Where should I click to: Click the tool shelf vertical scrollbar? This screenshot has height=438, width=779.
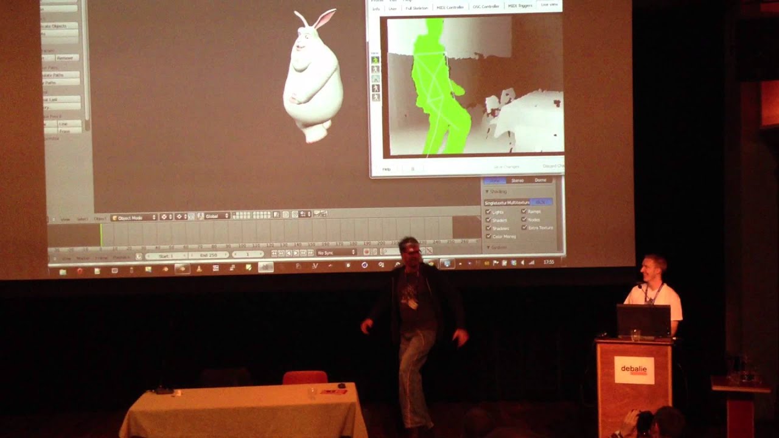(86, 64)
